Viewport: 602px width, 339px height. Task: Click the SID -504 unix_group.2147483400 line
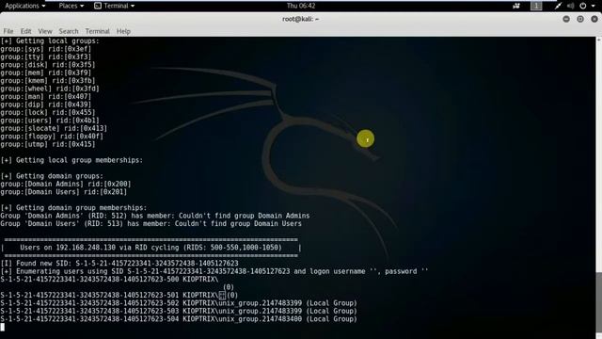179,319
